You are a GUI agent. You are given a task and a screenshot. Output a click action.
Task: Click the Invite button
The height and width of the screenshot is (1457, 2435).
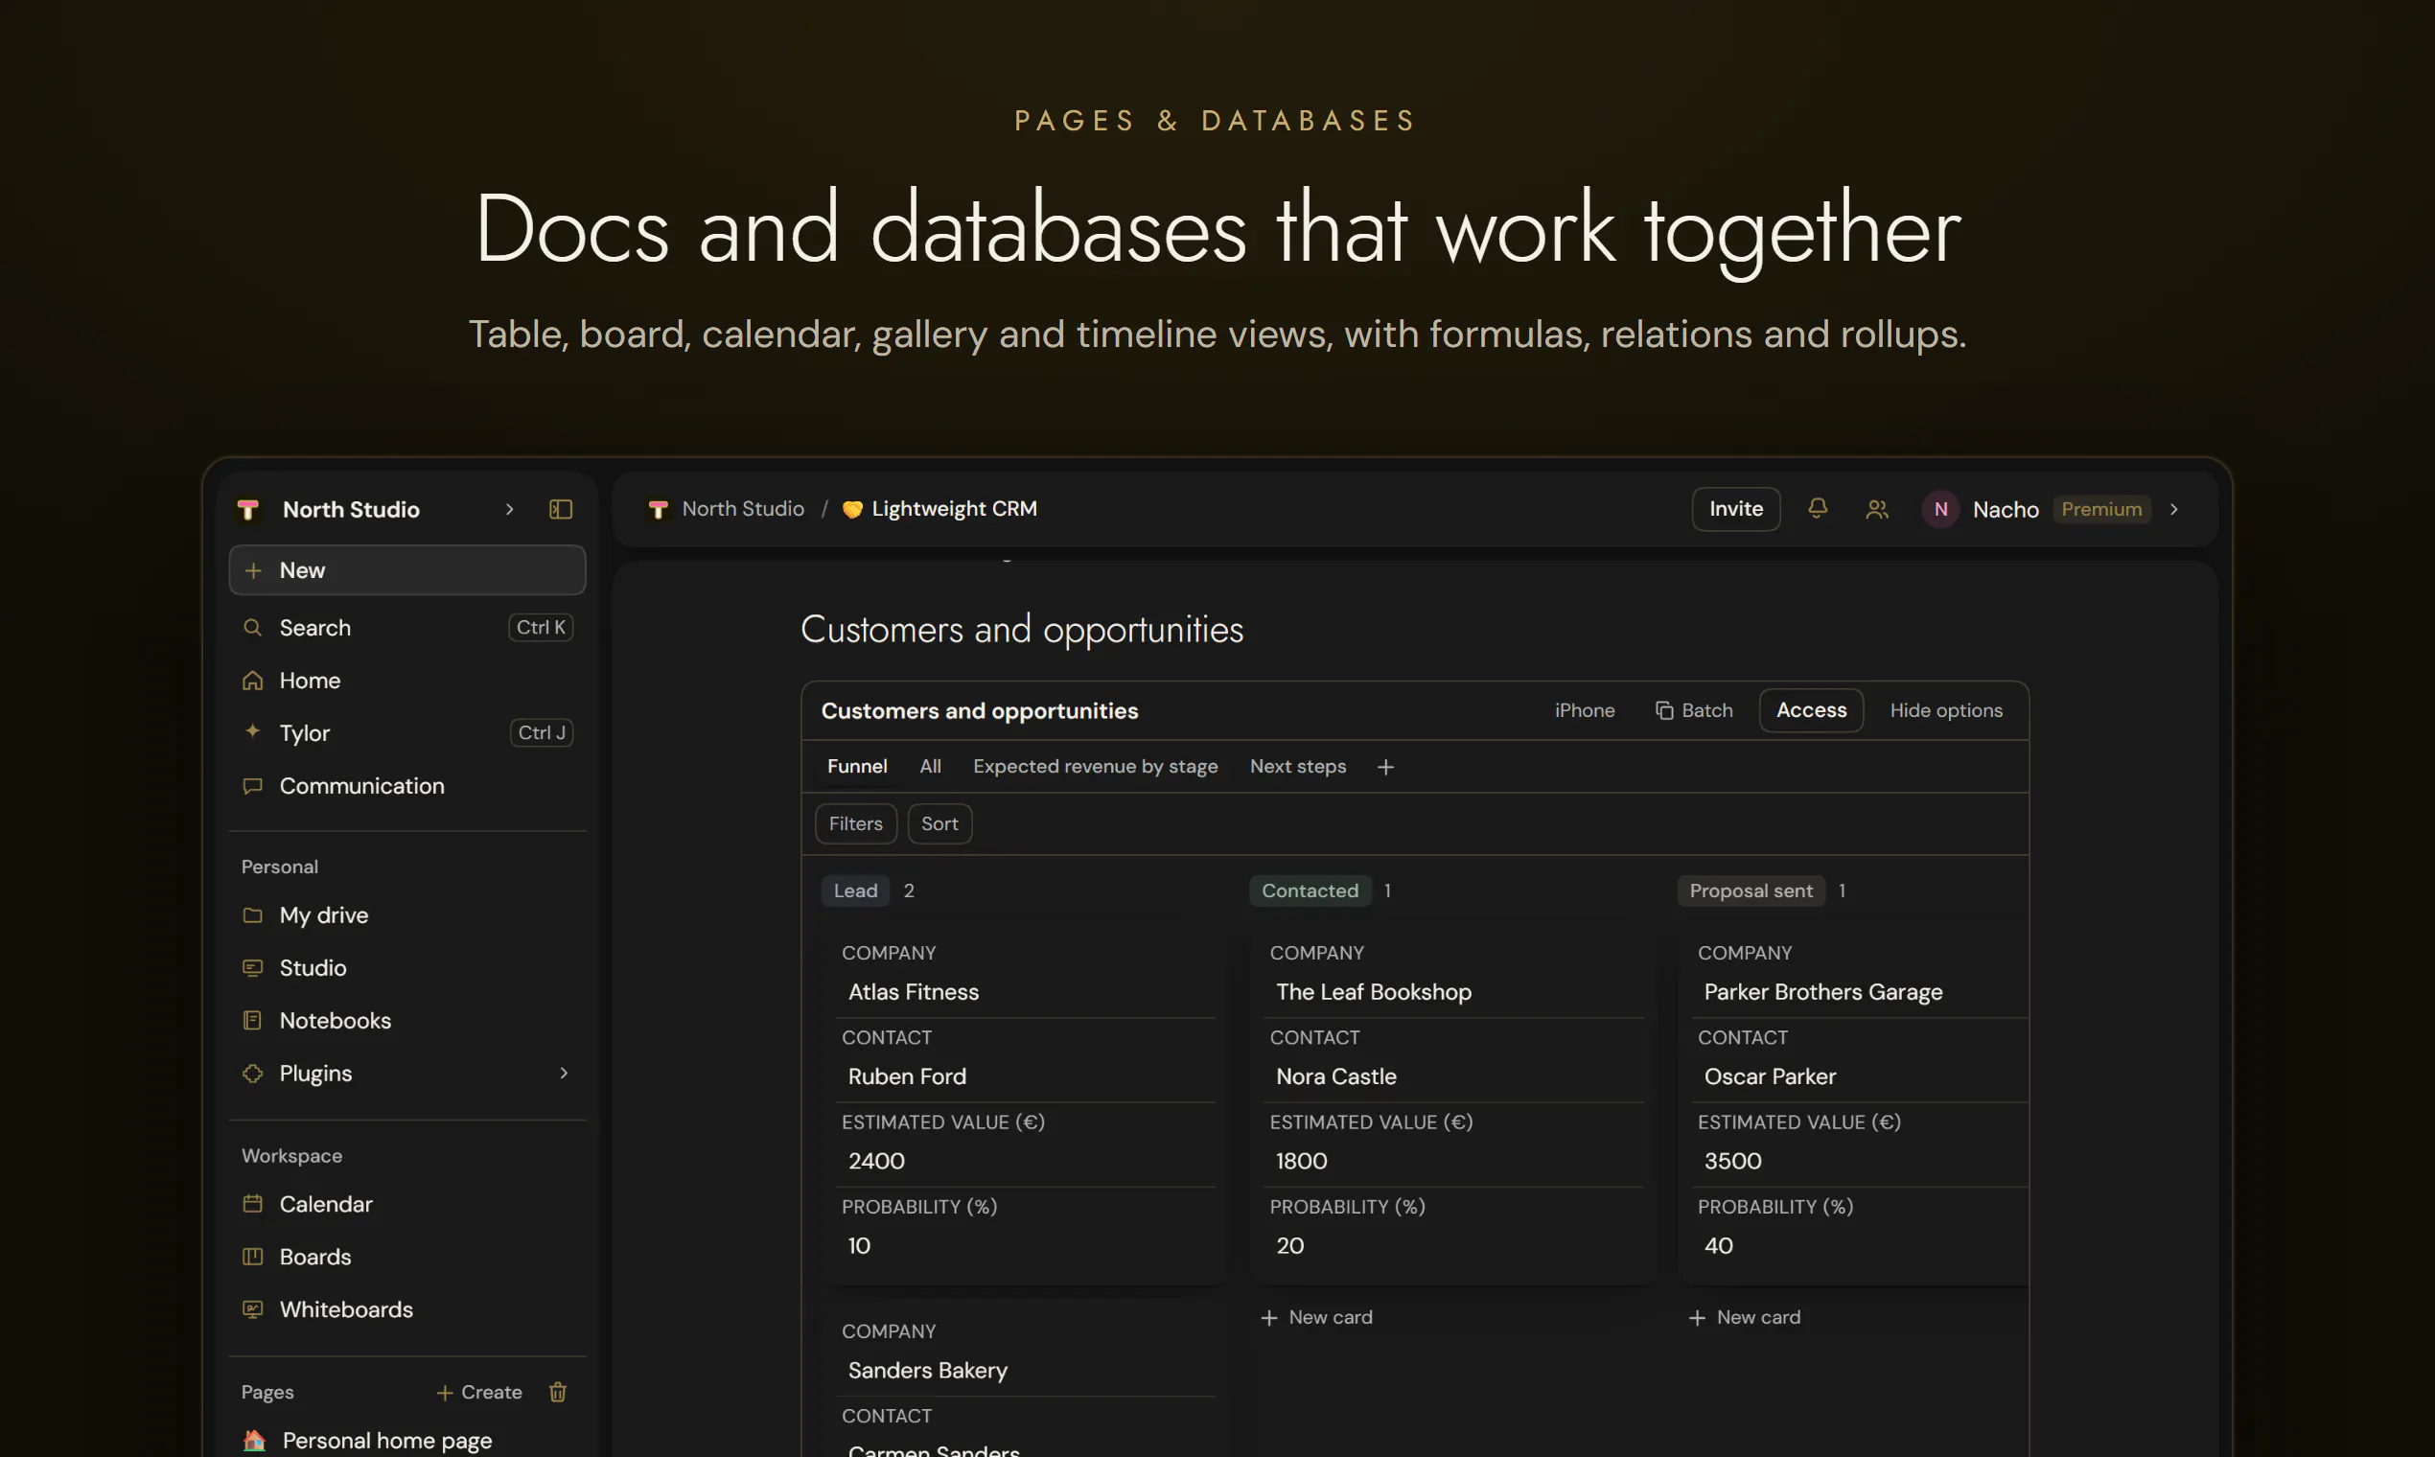(x=1735, y=509)
